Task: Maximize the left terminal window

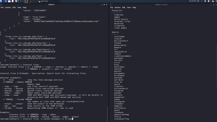Action: coord(104,4)
